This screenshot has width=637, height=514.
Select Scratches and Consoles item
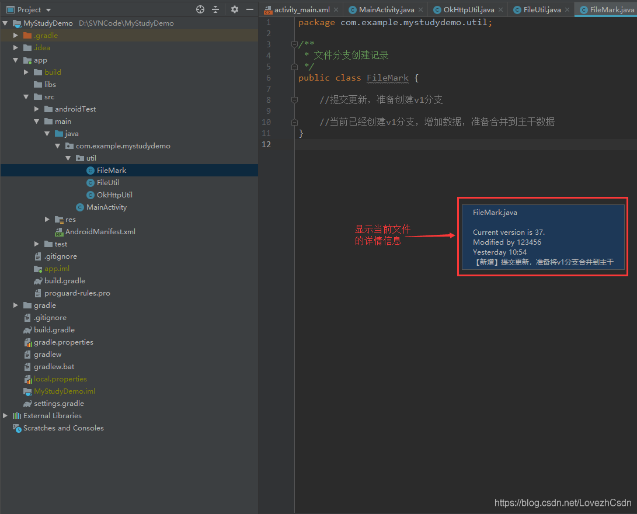[x=63, y=428]
